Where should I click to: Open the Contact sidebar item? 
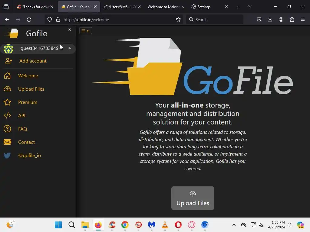click(x=26, y=142)
